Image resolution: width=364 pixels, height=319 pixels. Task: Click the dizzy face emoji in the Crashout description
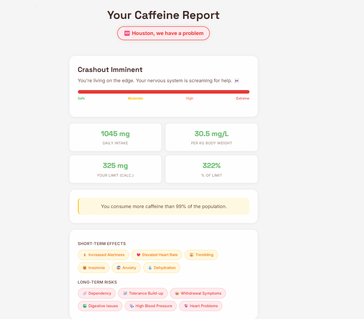tap(237, 81)
